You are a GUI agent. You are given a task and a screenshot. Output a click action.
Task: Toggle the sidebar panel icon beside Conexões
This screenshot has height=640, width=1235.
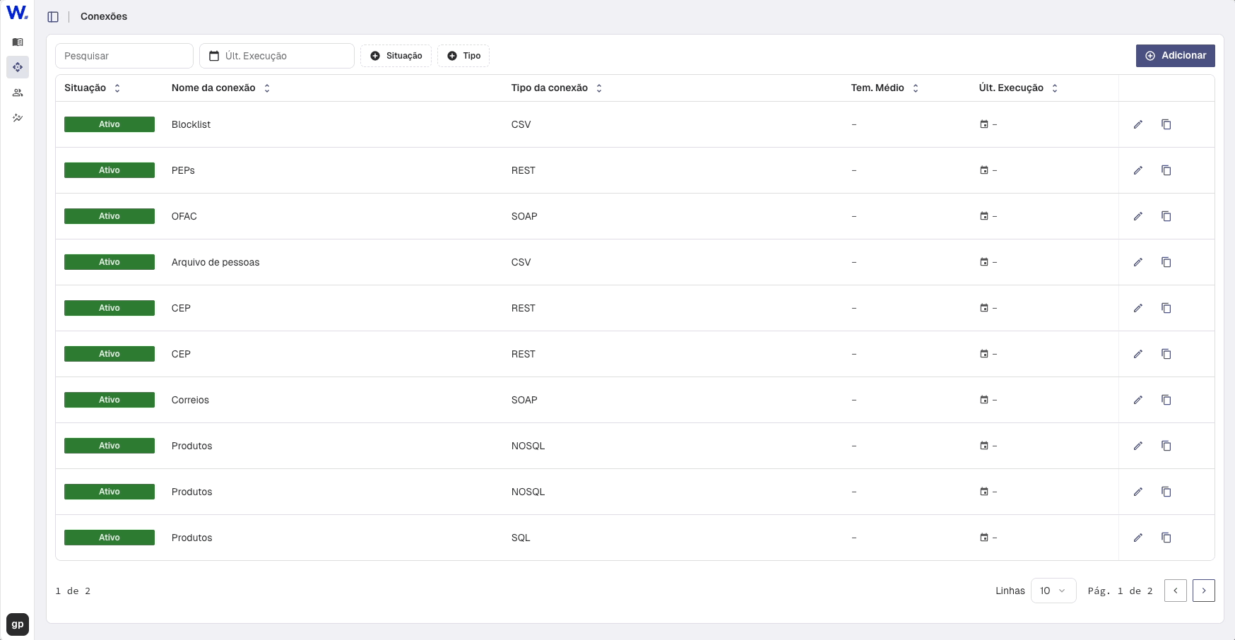pos(53,17)
